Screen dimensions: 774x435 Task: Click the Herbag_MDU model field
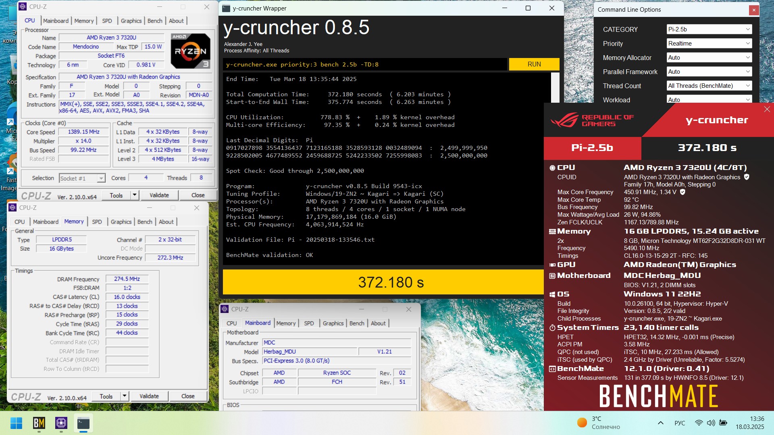coord(310,352)
